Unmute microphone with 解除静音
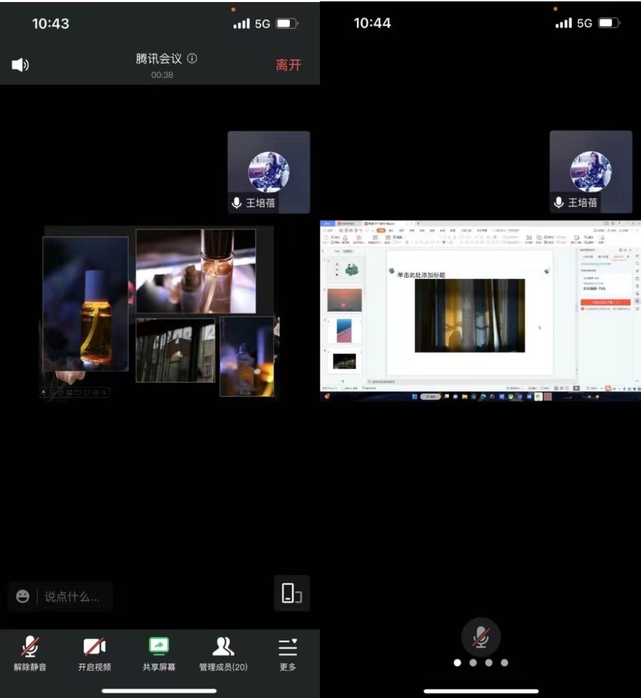Image resolution: width=641 pixels, height=698 pixels. click(x=30, y=653)
